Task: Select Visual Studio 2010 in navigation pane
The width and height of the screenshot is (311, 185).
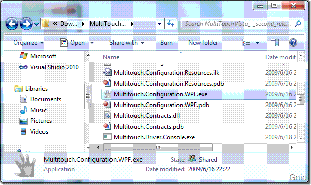Action: pos(54,67)
